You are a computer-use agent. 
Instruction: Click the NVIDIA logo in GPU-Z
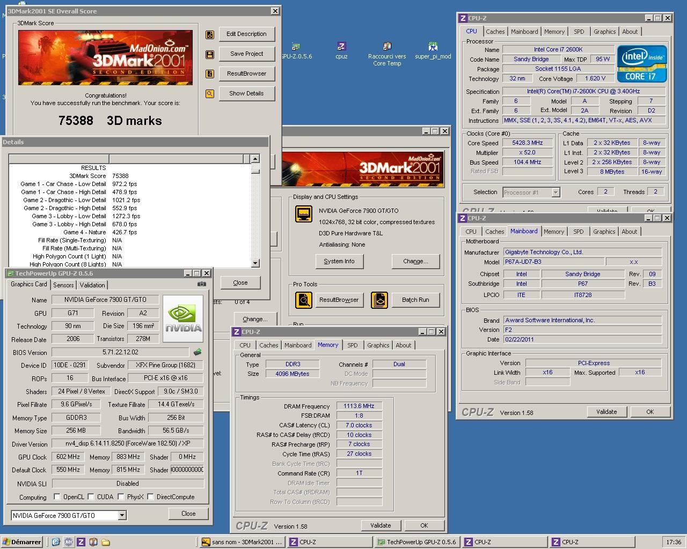pyautogui.click(x=183, y=318)
